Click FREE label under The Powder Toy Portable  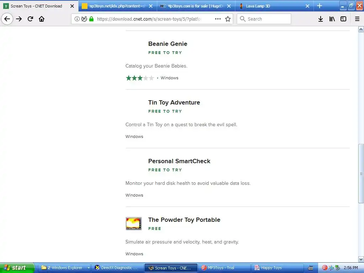tap(155, 229)
